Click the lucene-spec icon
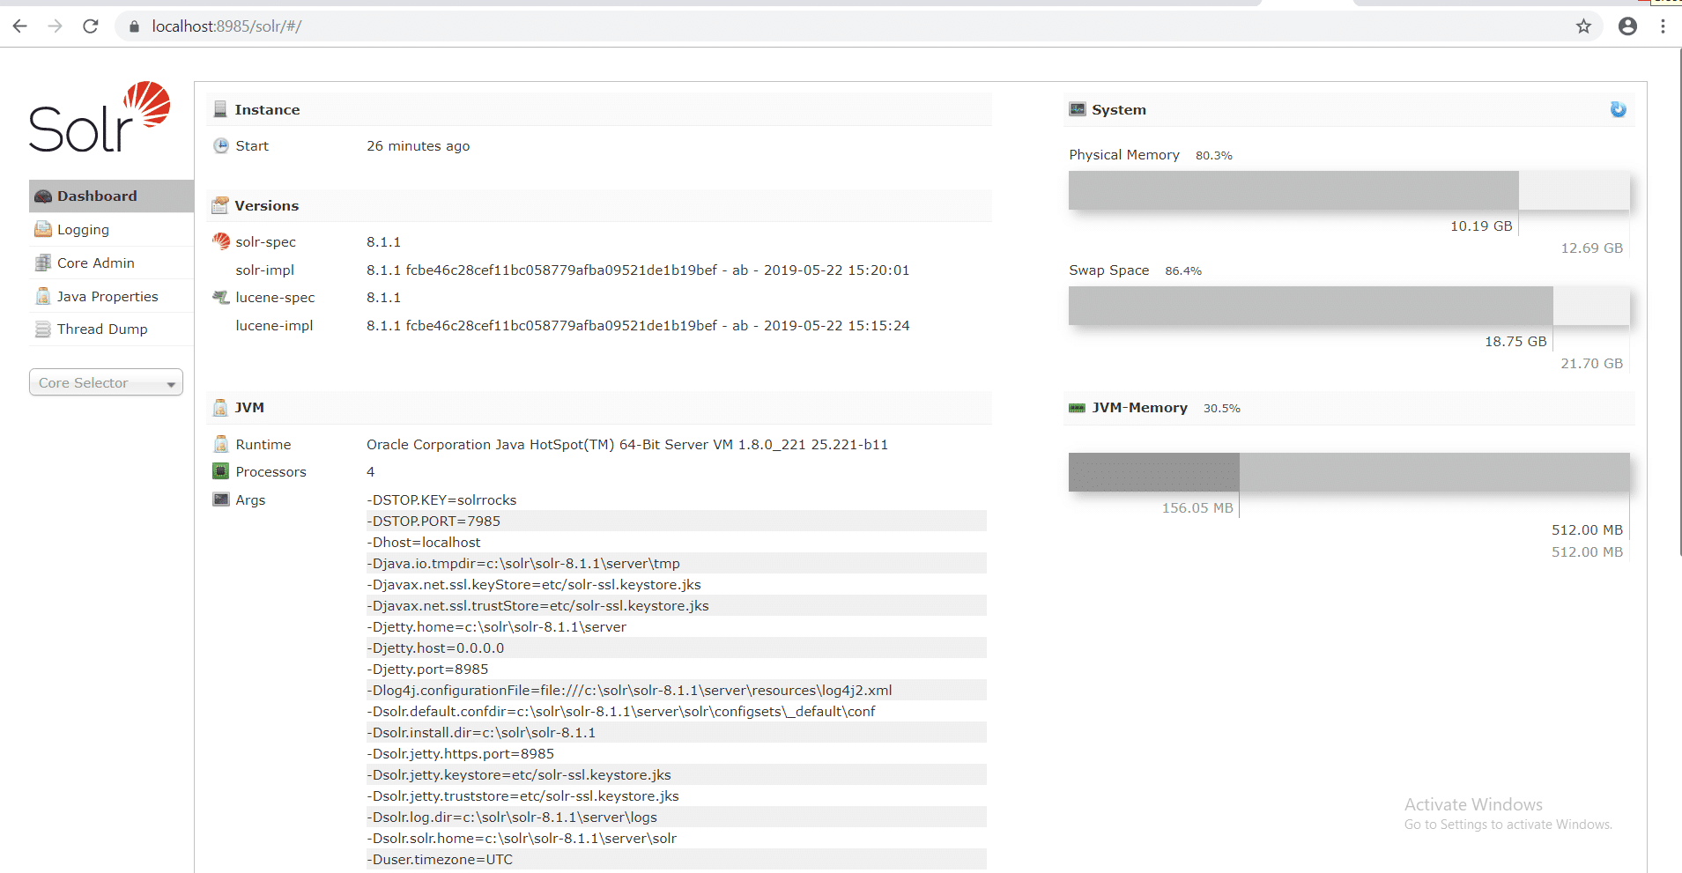Screen dimensions: 1682x873 (221, 297)
